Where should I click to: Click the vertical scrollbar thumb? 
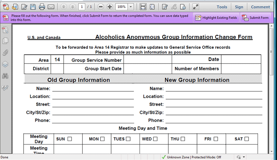pyautogui.click(x=271, y=52)
